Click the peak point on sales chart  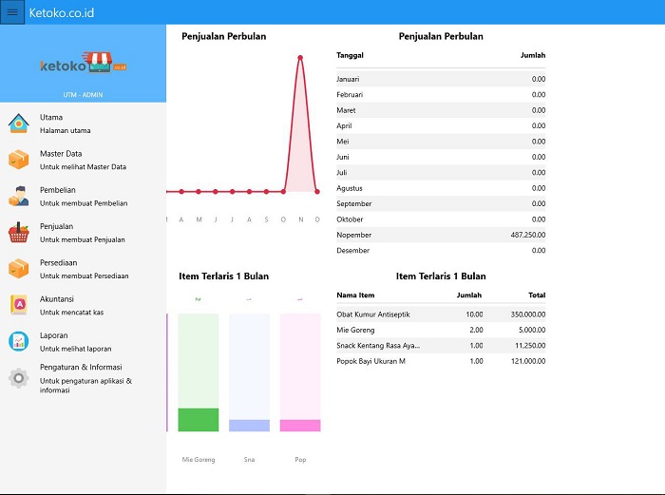coord(300,58)
